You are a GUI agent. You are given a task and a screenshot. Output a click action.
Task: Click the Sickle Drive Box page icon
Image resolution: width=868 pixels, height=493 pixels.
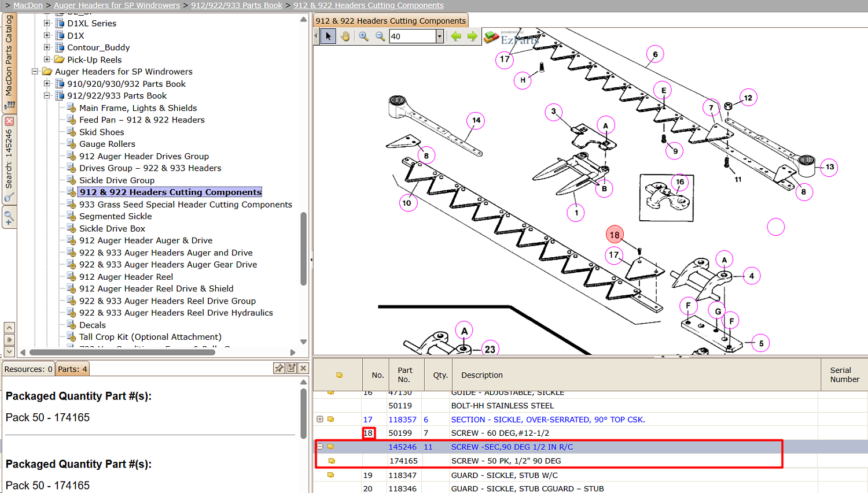click(71, 229)
